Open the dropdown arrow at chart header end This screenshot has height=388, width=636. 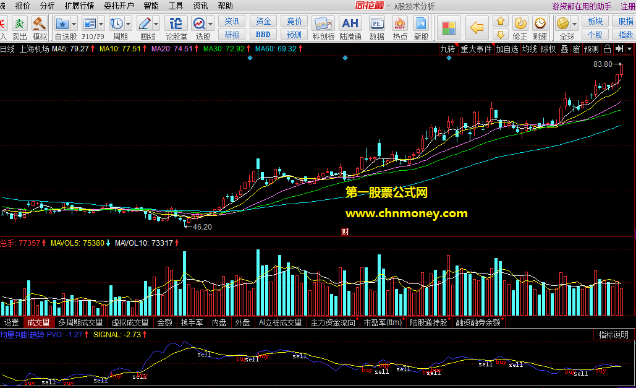point(629,49)
